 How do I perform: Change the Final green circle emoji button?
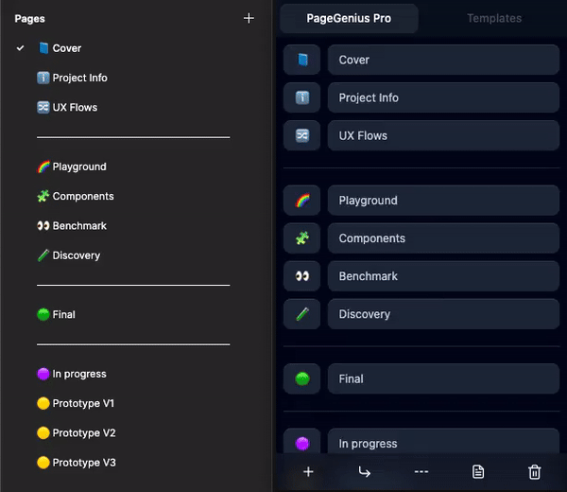pos(302,378)
